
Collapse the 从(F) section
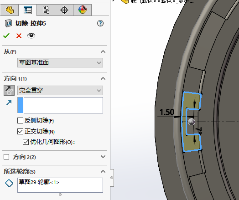coord(103,52)
